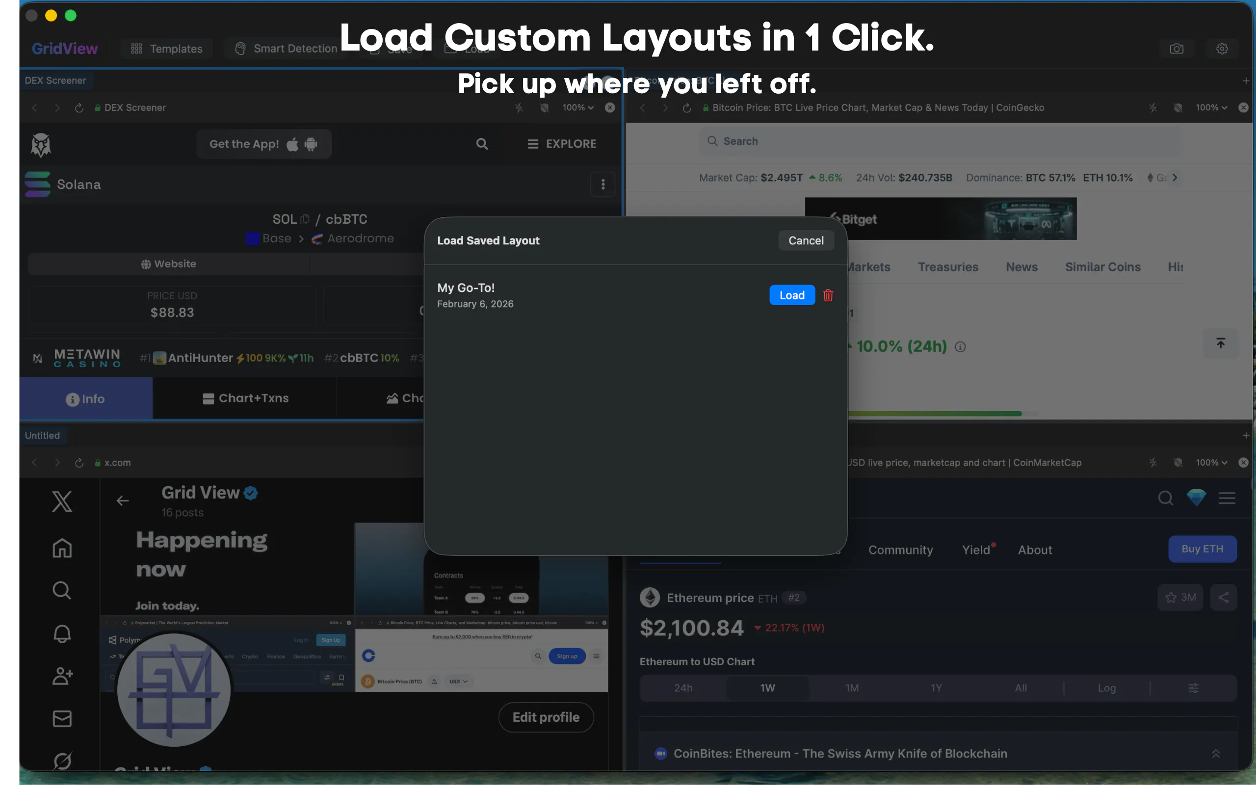This screenshot has height=785, width=1256.
Task: Switch to the Info tab in DEX Screener
Action: 86,398
